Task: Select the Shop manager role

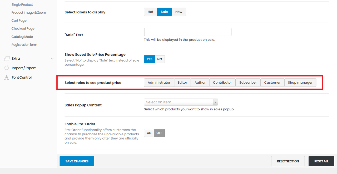Action: (300, 83)
